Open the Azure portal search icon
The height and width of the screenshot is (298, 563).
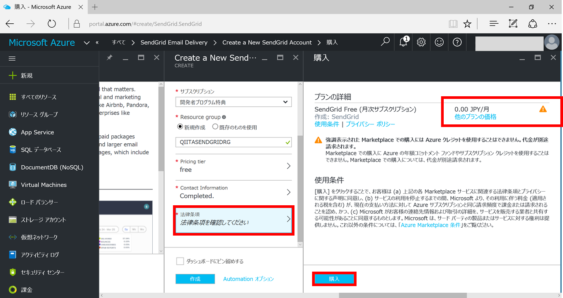point(385,42)
